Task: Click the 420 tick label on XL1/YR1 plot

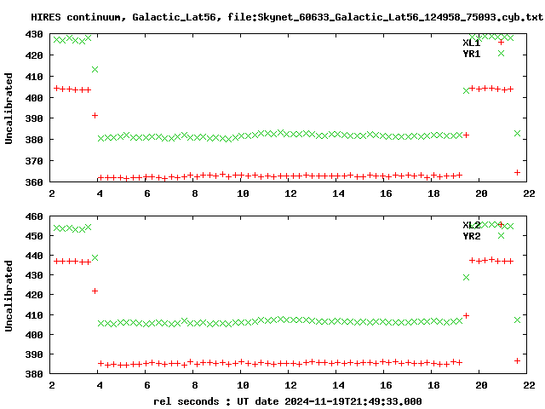Action: coord(34,55)
